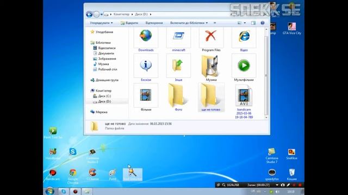Show more toolbar commands chevron
The image size is (348, 195).
coord(215,23)
